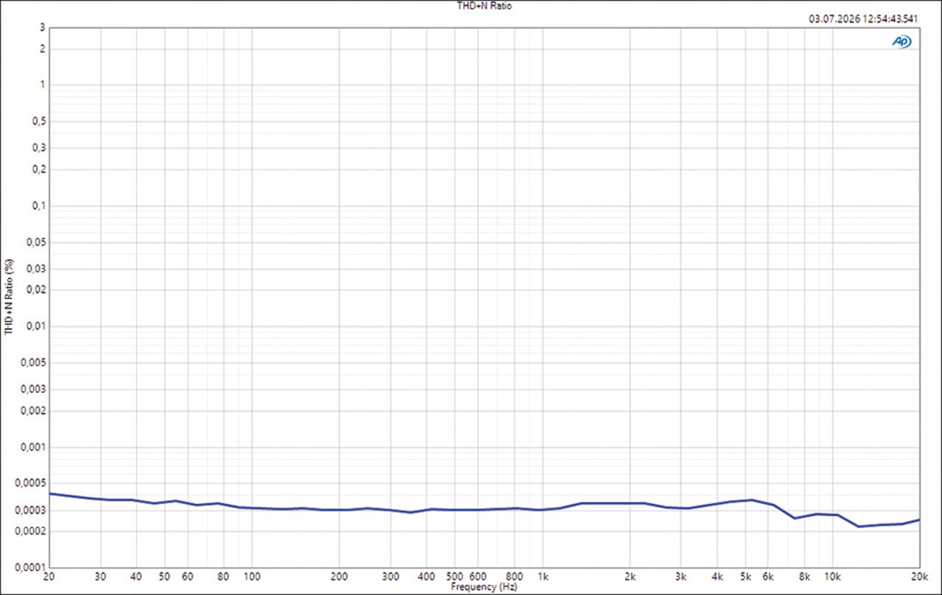Click the 500 frequency axis tick label
Viewport: 942px width, 595px height.
[455, 576]
